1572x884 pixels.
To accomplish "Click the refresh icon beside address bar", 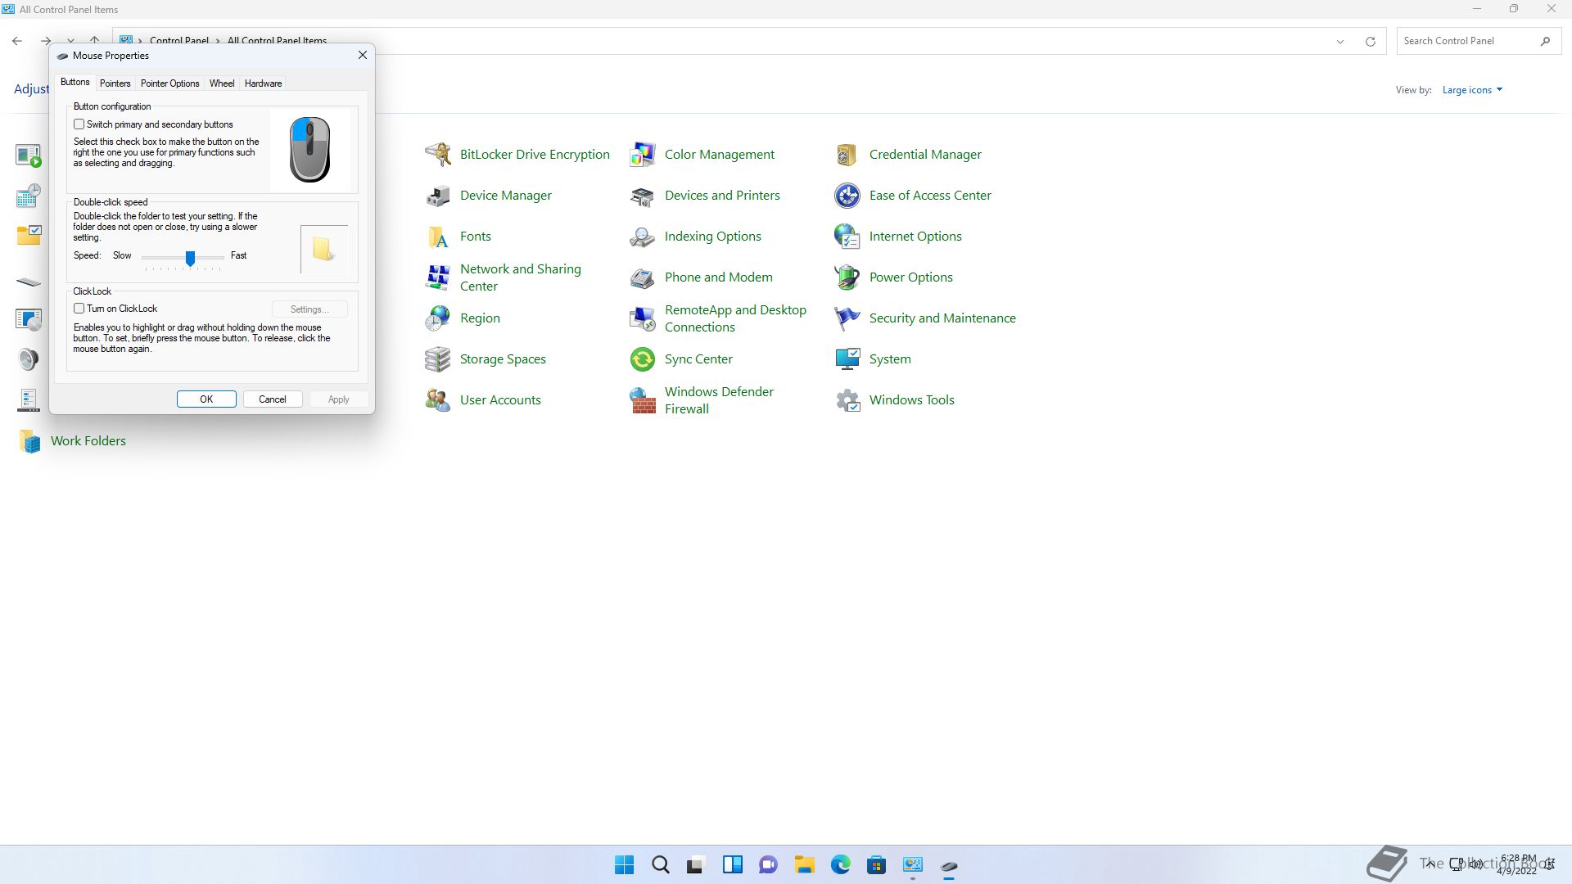I will click(1370, 41).
